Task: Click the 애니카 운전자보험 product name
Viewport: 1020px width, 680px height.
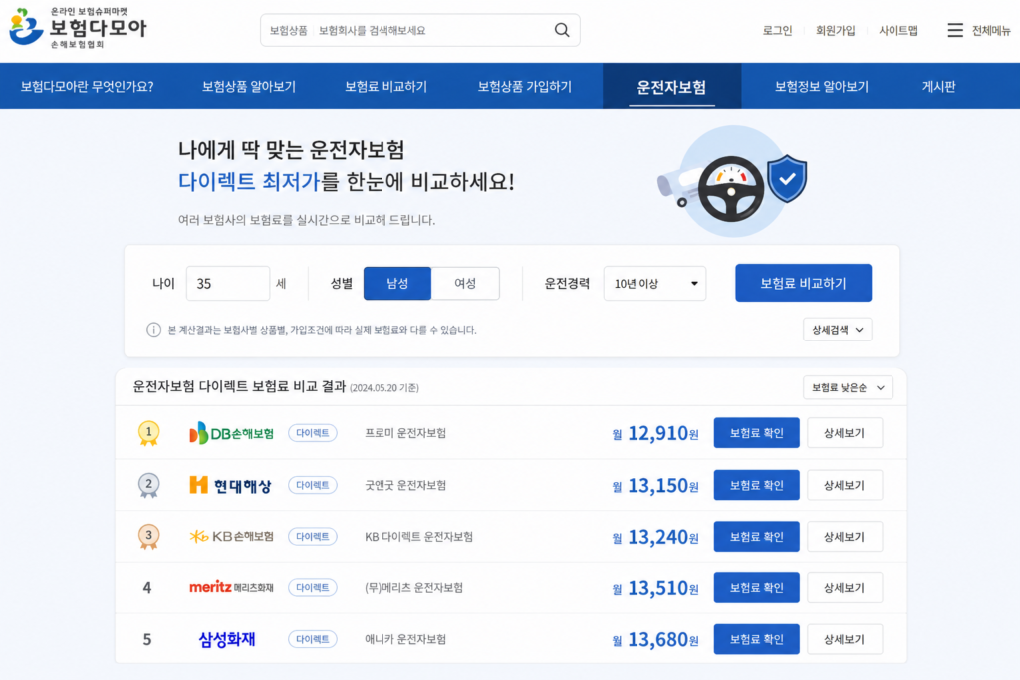Action: pyautogui.click(x=405, y=639)
